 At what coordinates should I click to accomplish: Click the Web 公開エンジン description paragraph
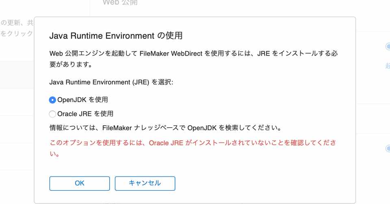click(x=193, y=59)
